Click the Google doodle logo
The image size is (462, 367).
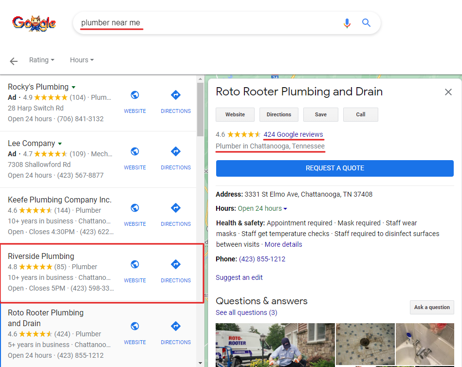34,23
